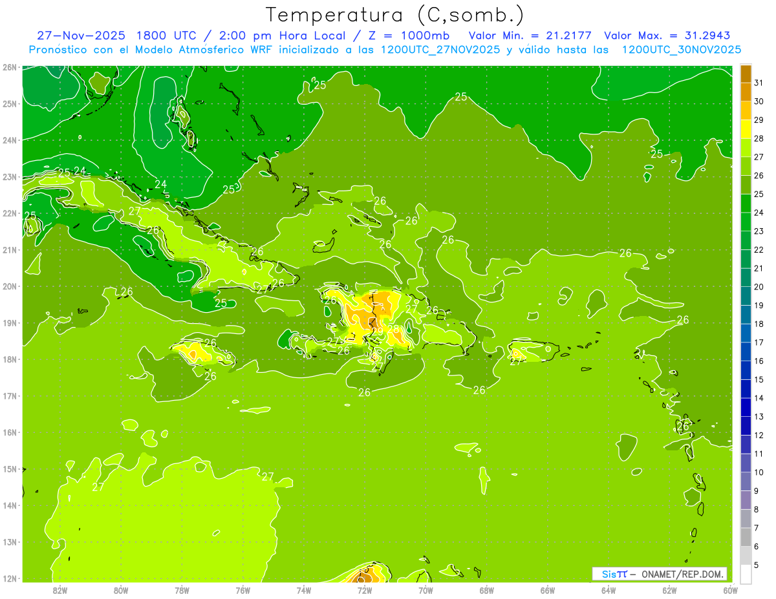Viewport: 776px width, 599px height.
Task: Click legend value "20" on the colorbar
Action: [759, 287]
